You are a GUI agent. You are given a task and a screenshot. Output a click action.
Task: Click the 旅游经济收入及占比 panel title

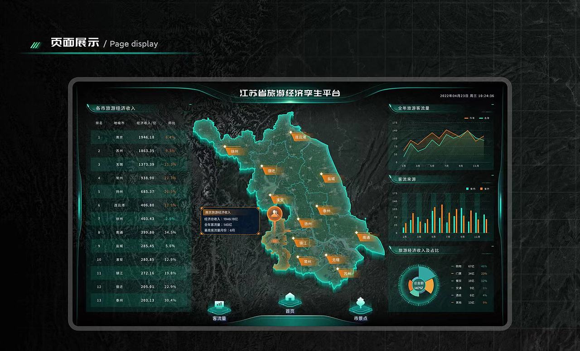418,250
